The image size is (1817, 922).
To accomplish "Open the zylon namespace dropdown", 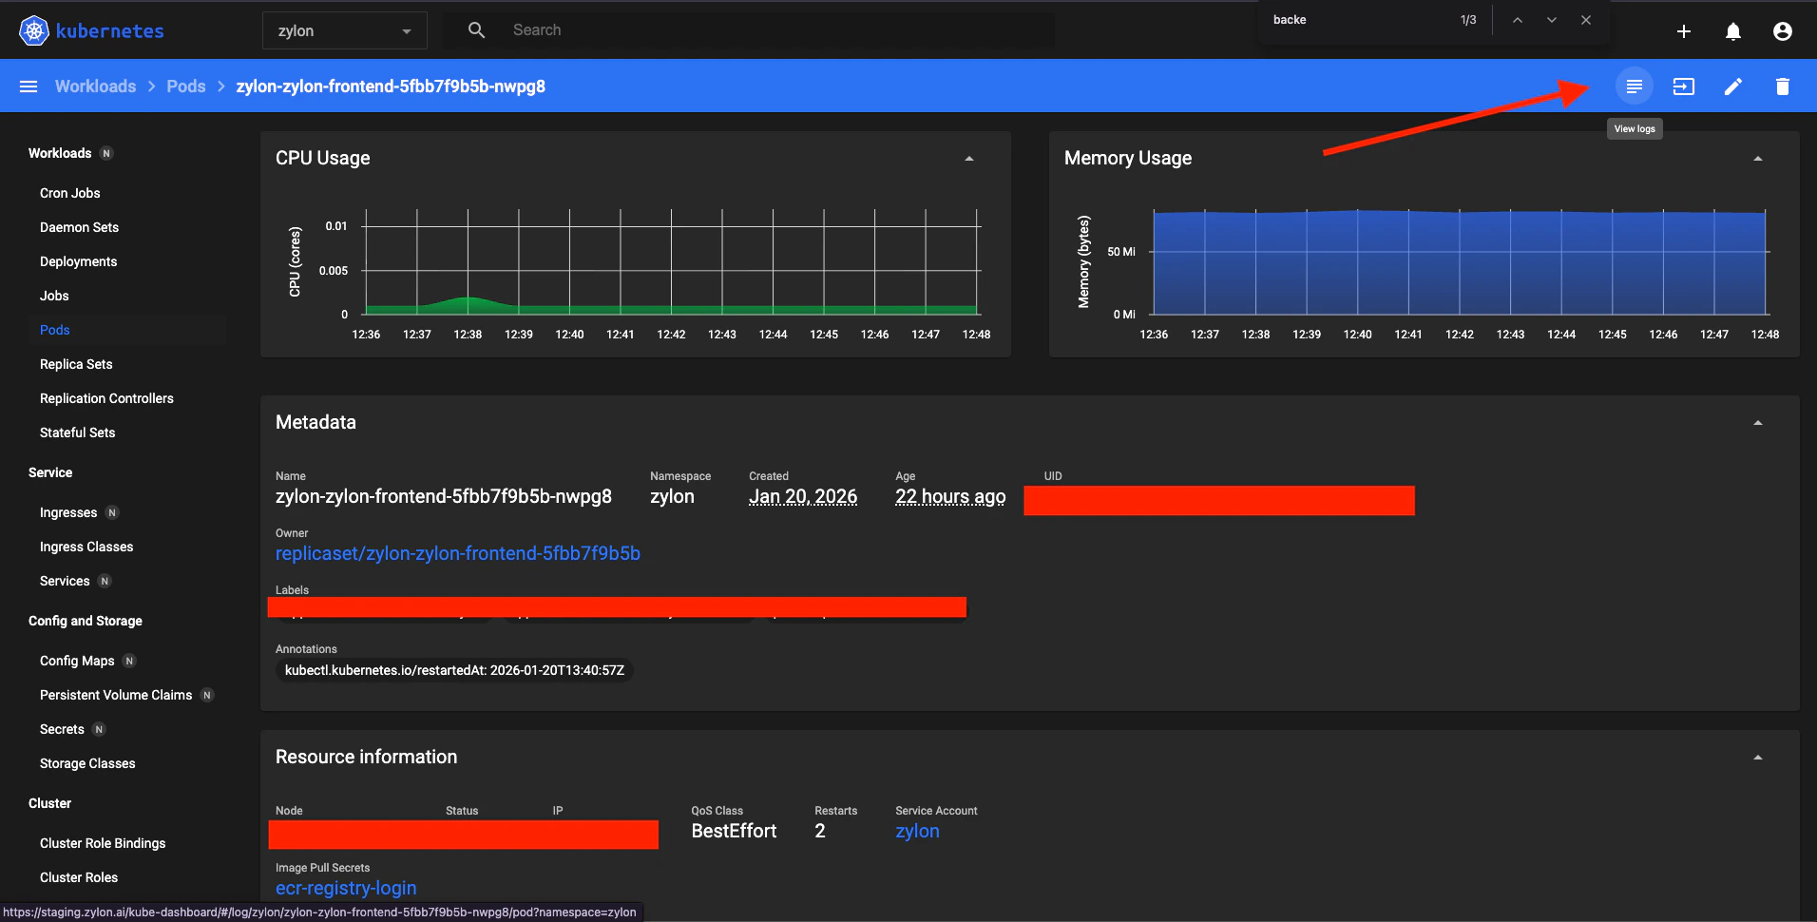I will (344, 30).
